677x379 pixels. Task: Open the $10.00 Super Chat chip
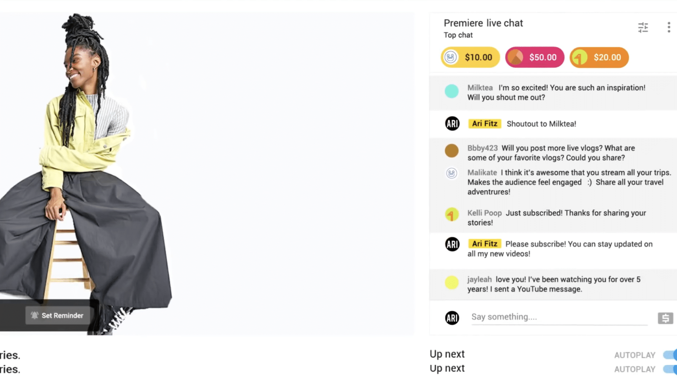click(470, 58)
